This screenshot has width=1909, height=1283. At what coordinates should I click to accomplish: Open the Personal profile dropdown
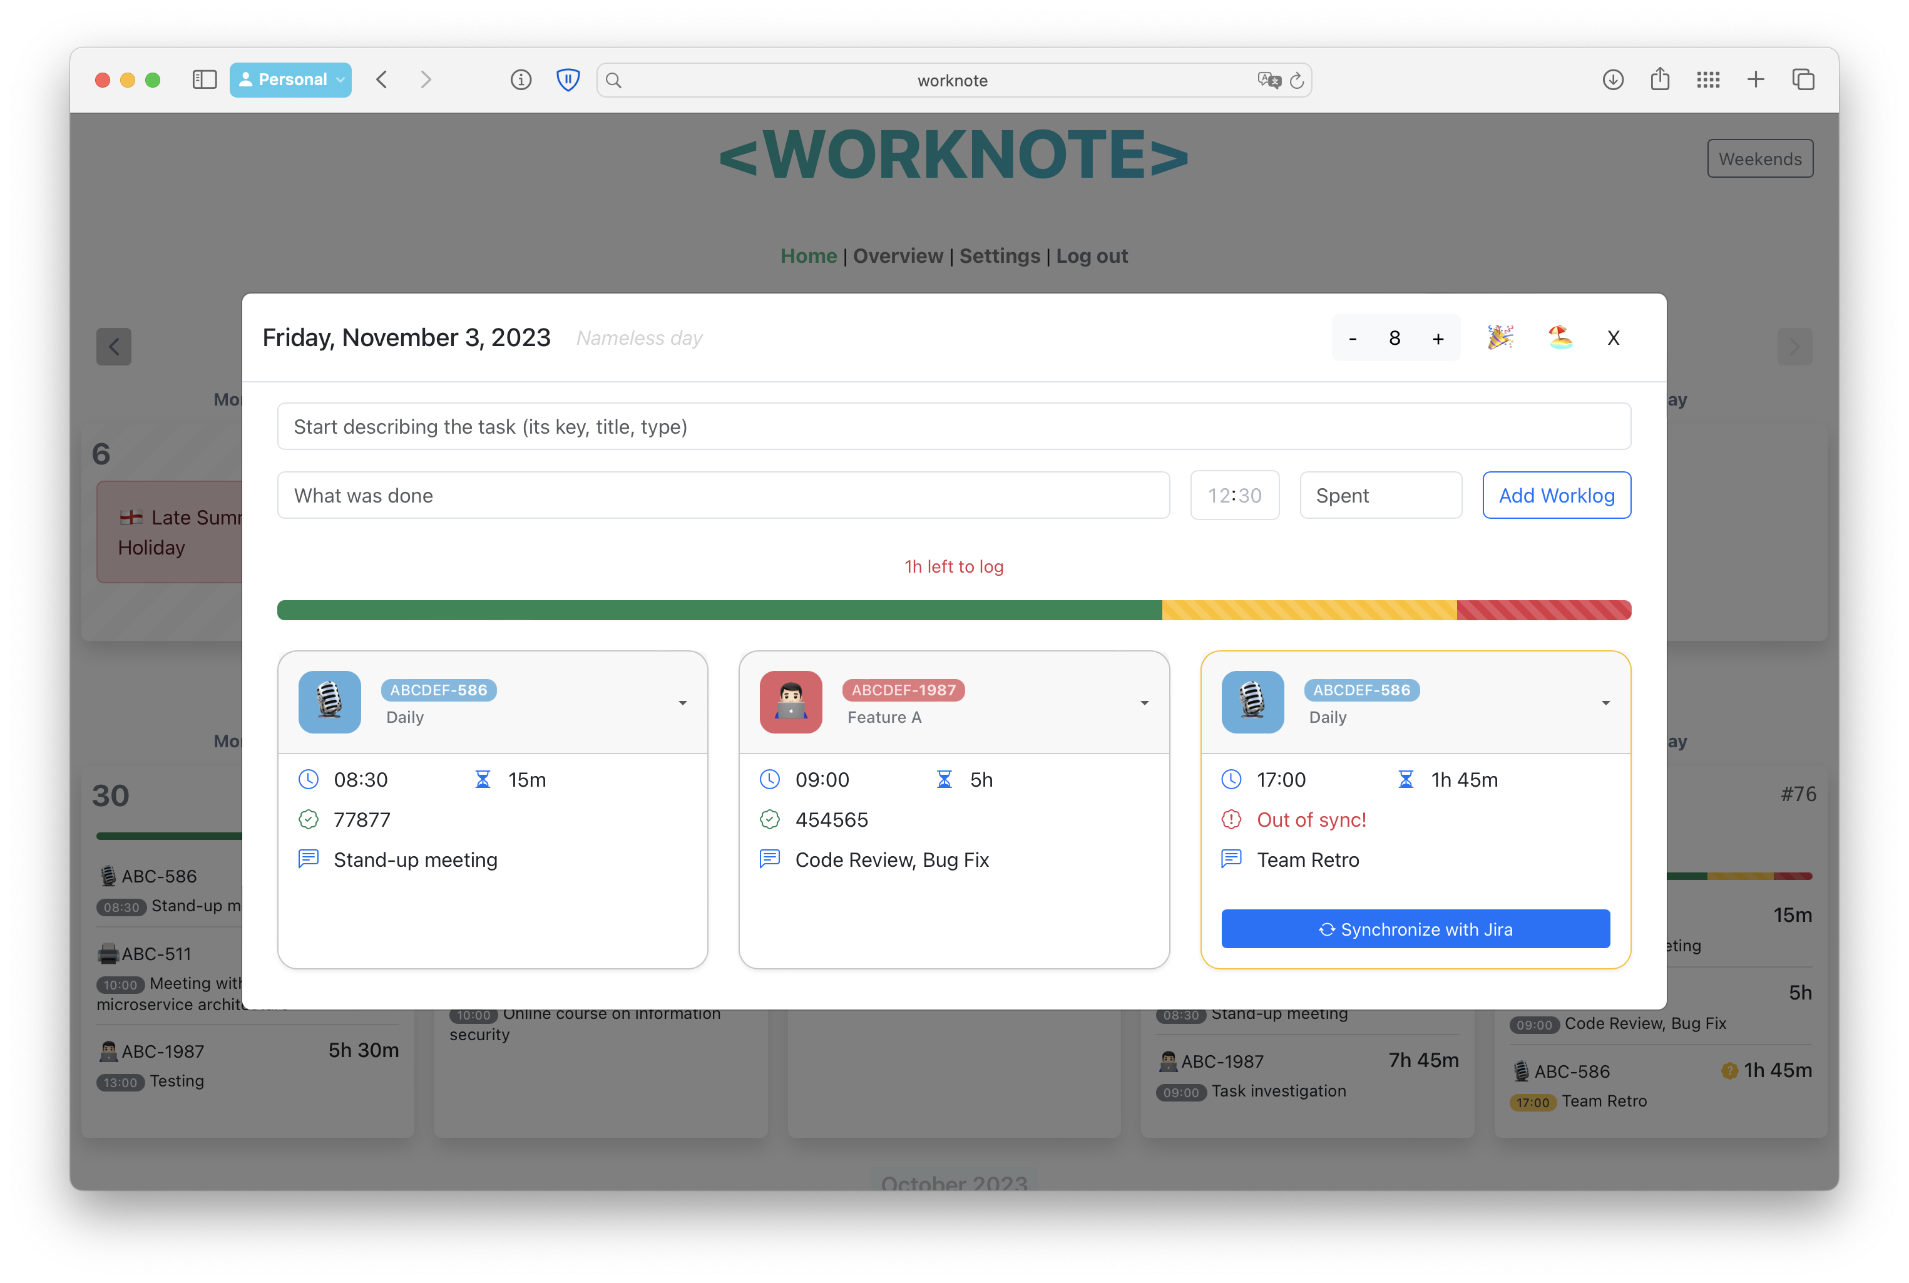[290, 79]
